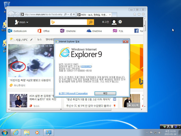Viewport: 181px width, 136px height.
Task: Open the © 2011 Microsoft Corporation link
Action: [73, 93]
